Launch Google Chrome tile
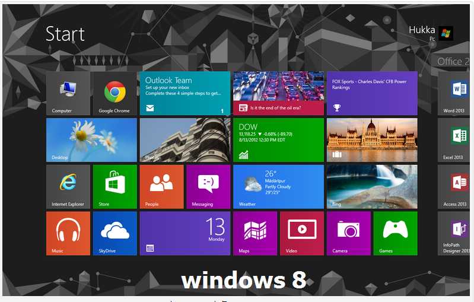474x302 pixels. [115, 93]
